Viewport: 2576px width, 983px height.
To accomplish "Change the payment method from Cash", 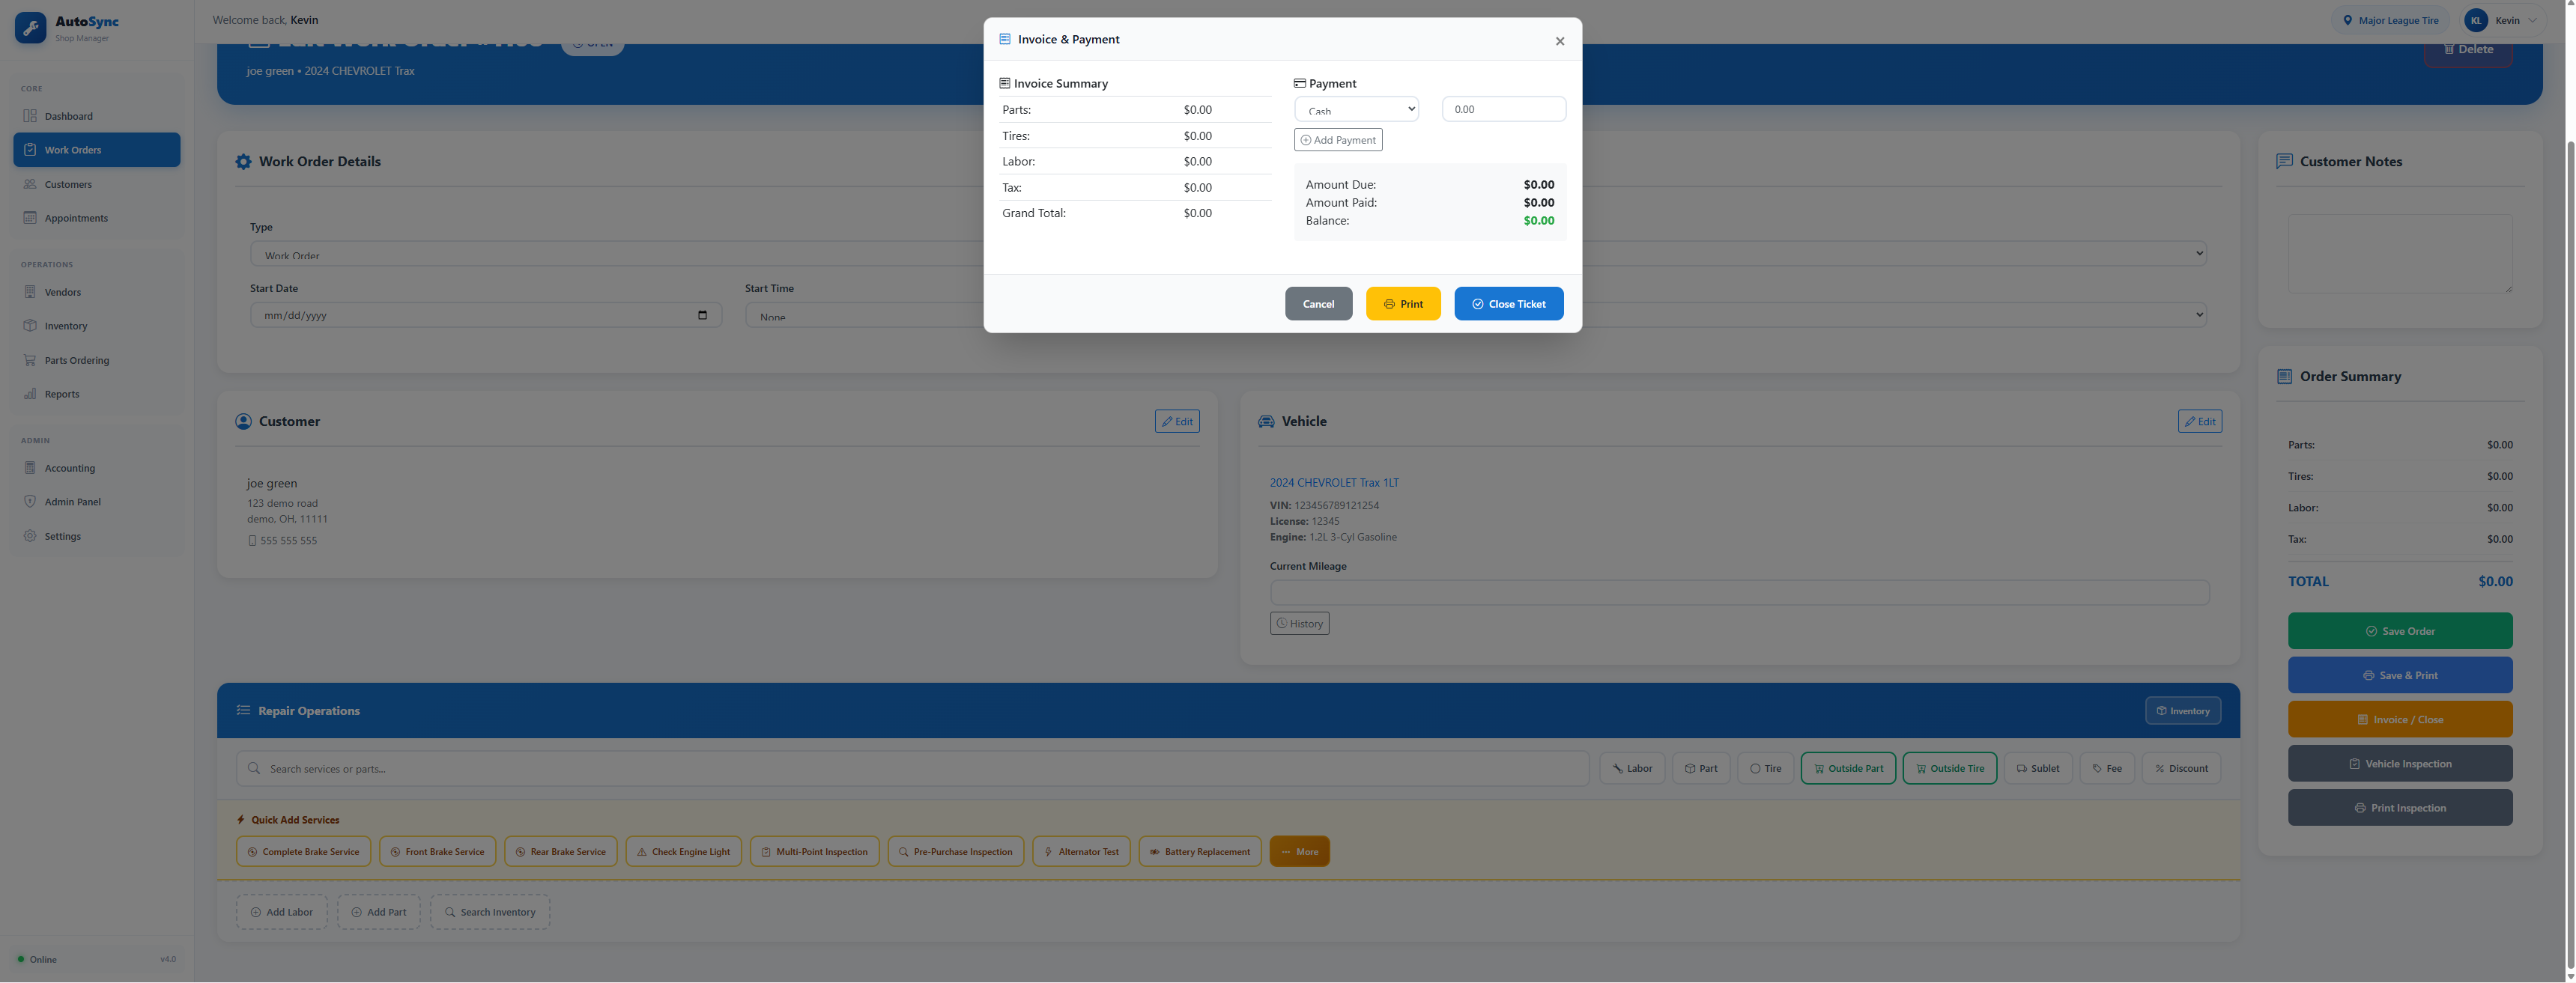I will 1356,109.
